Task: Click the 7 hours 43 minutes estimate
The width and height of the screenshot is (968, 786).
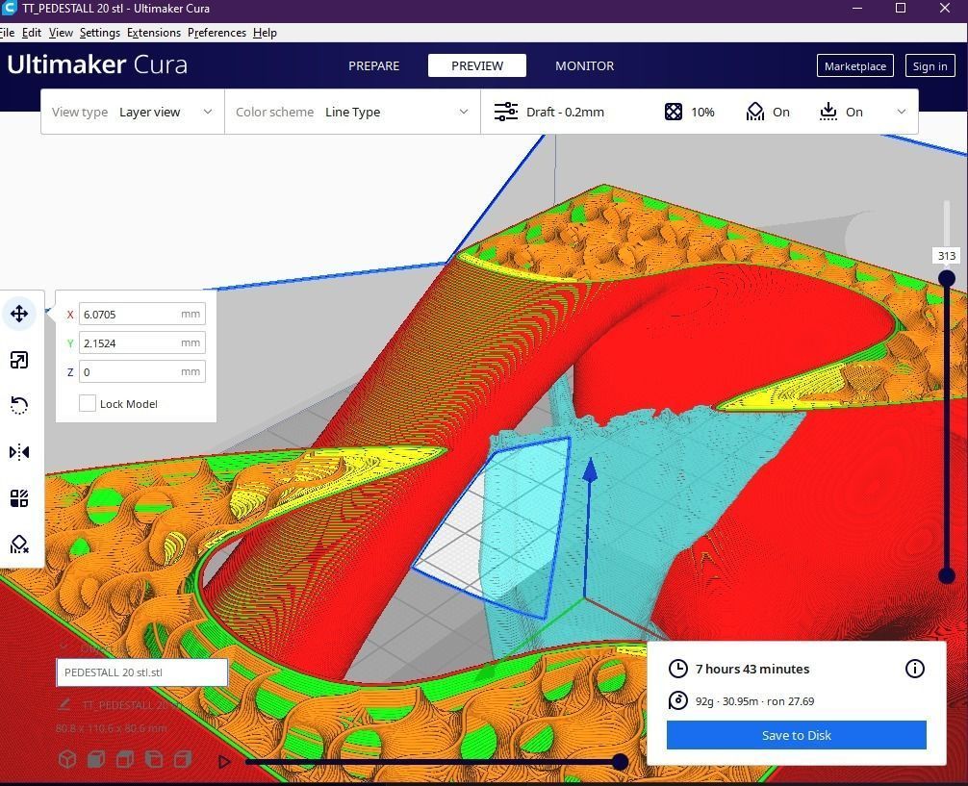Action: click(751, 669)
